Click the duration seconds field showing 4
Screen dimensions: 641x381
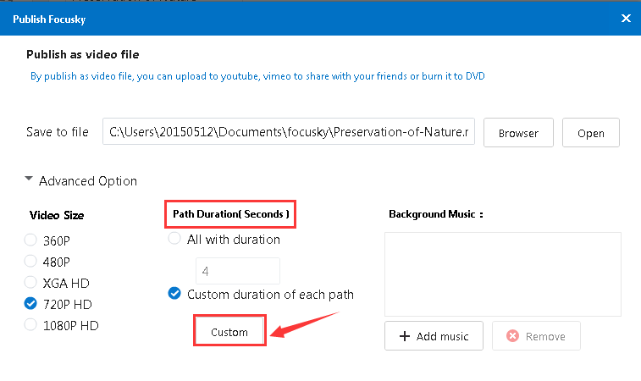tap(238, 271)
